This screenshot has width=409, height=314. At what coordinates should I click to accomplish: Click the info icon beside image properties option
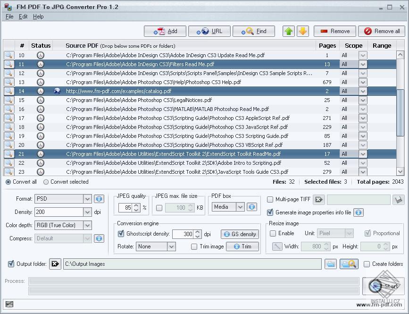click(x=358, y=212)
